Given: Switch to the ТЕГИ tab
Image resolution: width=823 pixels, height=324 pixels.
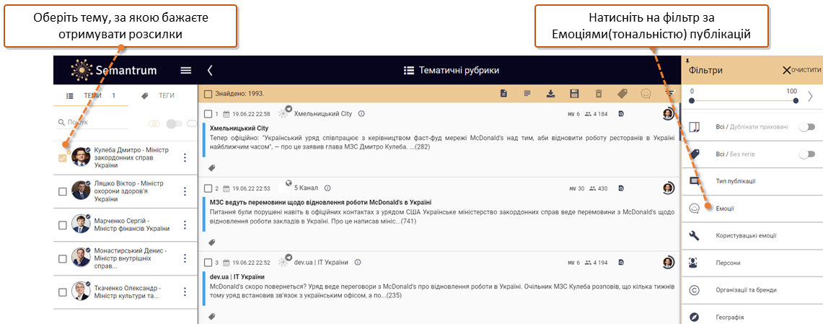Looking at the screenshot, I should click(160, 95).
